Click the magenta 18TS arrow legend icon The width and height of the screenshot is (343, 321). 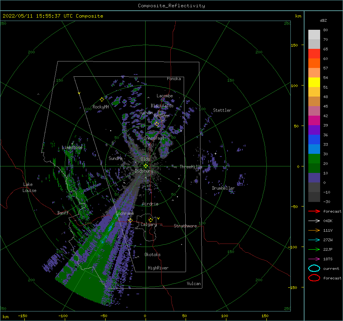coord(314,259)
